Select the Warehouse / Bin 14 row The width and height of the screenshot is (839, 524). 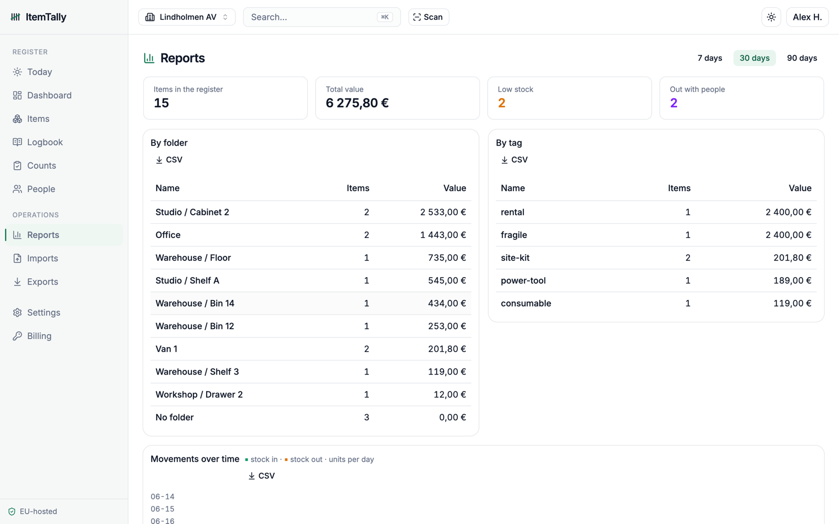(311, 303)
